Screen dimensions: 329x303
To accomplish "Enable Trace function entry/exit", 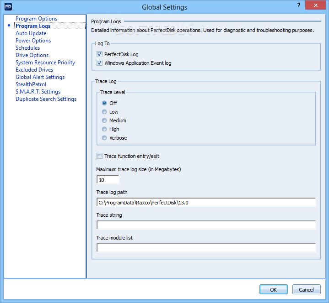I will (99, 156).
